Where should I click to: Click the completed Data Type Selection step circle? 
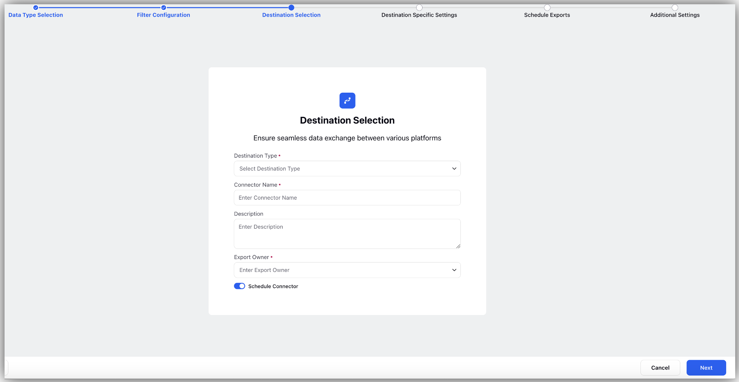[x=36, y=8]
